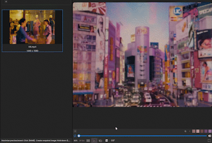Select the light lavender color swatch
Viewport: 212px width, 143px height.
210,131
